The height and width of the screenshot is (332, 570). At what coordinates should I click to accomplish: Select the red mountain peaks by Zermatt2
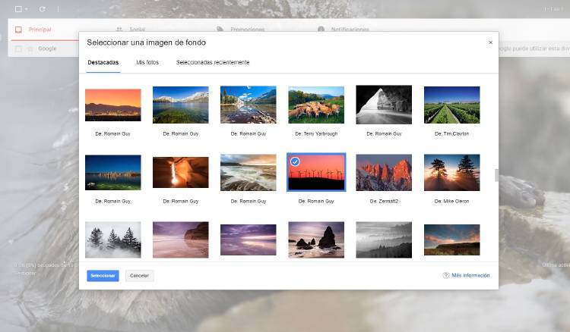pos(384,172)
